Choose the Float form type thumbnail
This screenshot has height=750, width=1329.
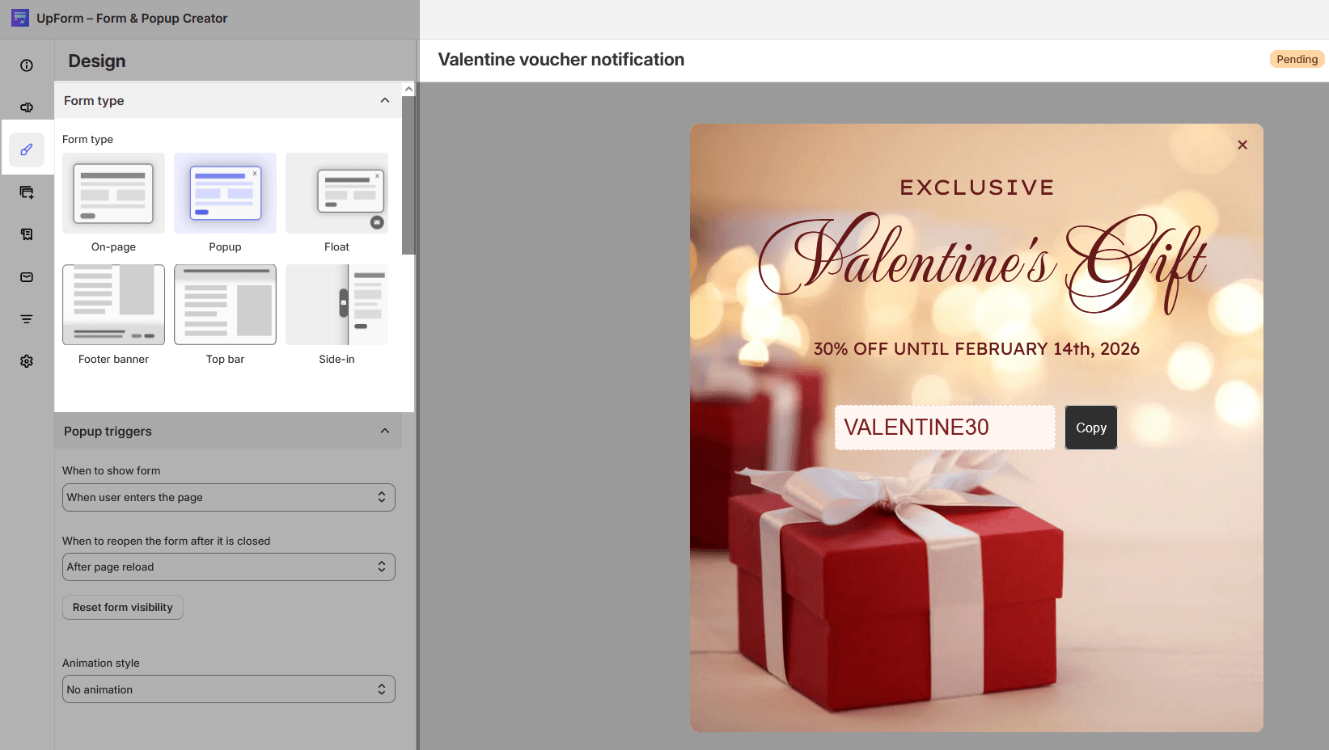point(336,193)
